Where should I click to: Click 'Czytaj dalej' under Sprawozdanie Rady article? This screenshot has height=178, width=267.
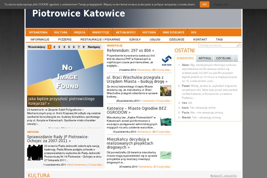coord(96,165)
